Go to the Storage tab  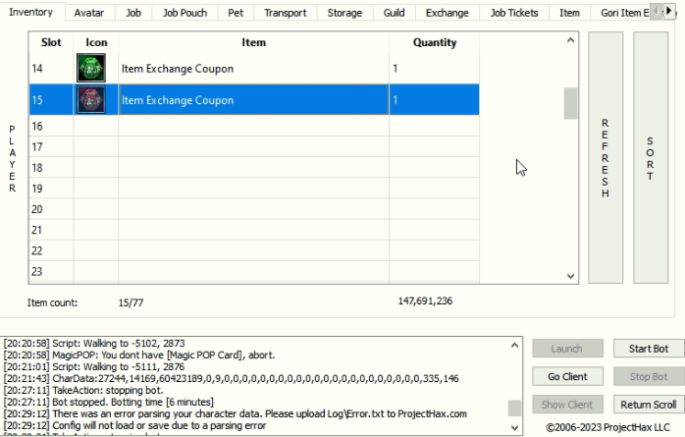[343, 13]
